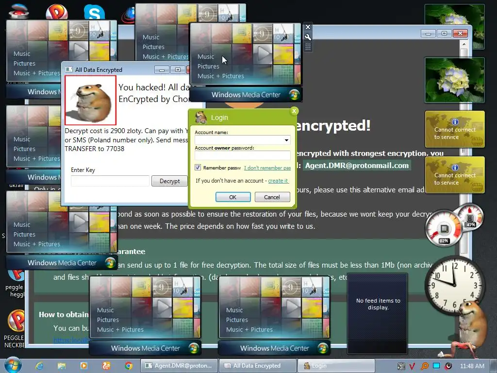
Task: Click the gadget drag handle dots icon
Action: click(308, 47)
